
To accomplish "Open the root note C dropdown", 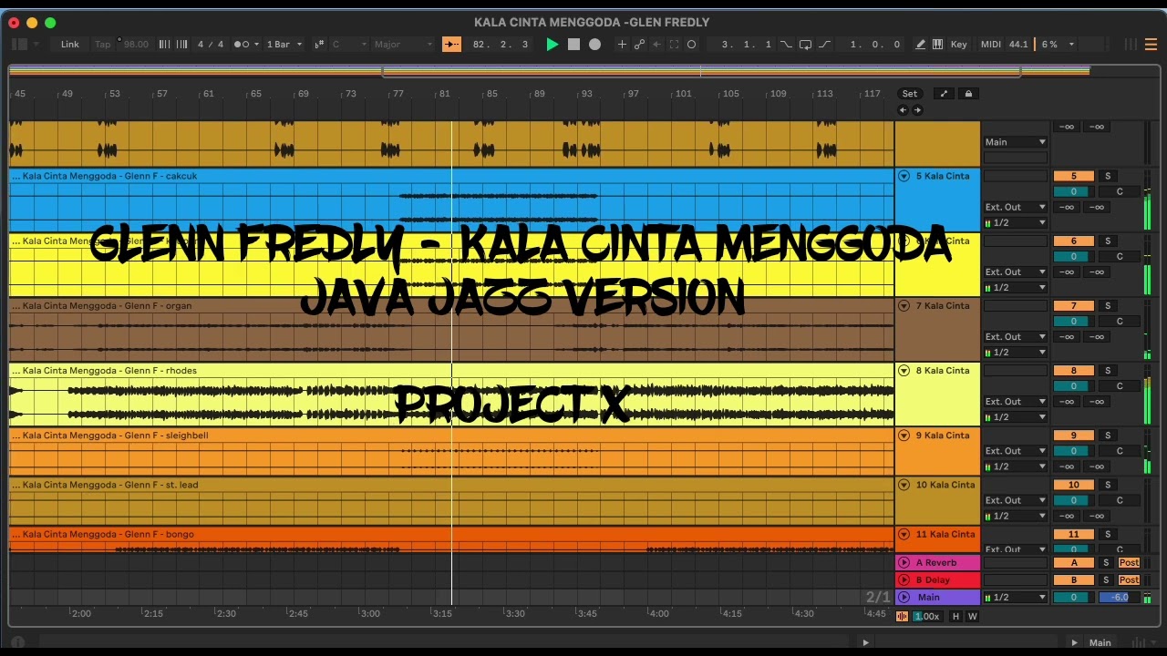I will (x=348, y=44).
